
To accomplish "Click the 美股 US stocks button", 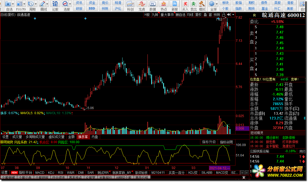I will pos(290,9).
